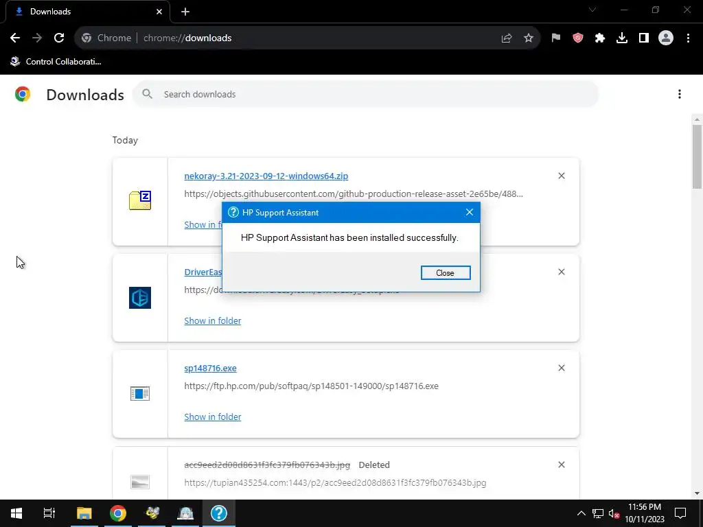Open the Chrome downloads tray icon
The height and width of the screenshot is (527, 703).
click(622, 38)
